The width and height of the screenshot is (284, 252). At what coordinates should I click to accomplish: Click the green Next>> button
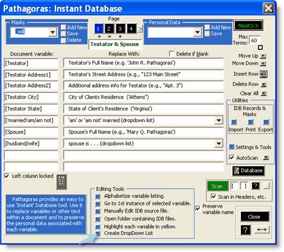tap(248, 26)
